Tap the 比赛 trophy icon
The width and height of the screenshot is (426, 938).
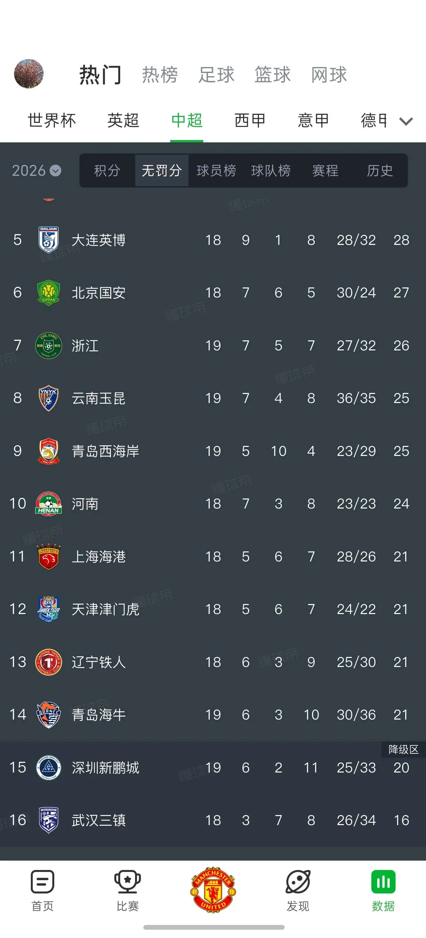point(128,882)
